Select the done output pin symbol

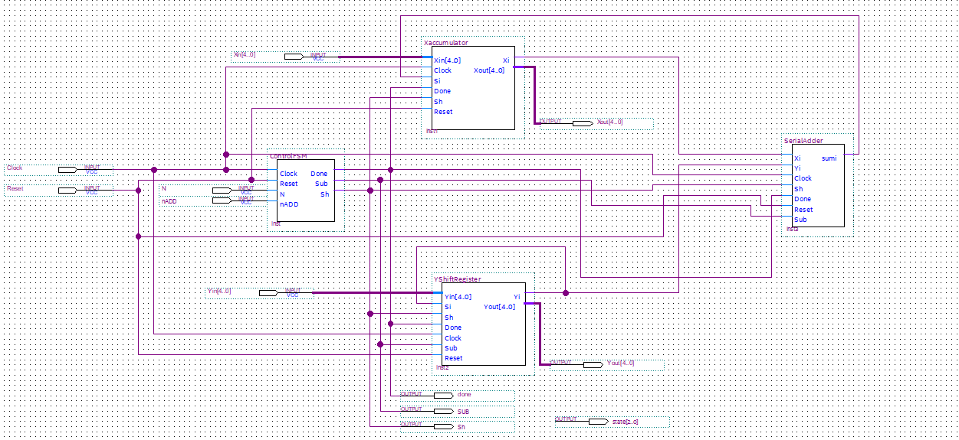pyautogui.click(x=443, y=396)
